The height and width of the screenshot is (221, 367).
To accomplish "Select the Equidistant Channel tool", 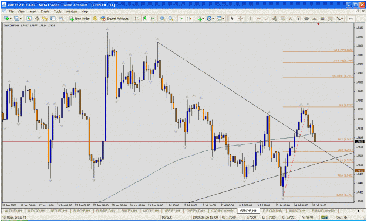I will [x=274, y=19].
